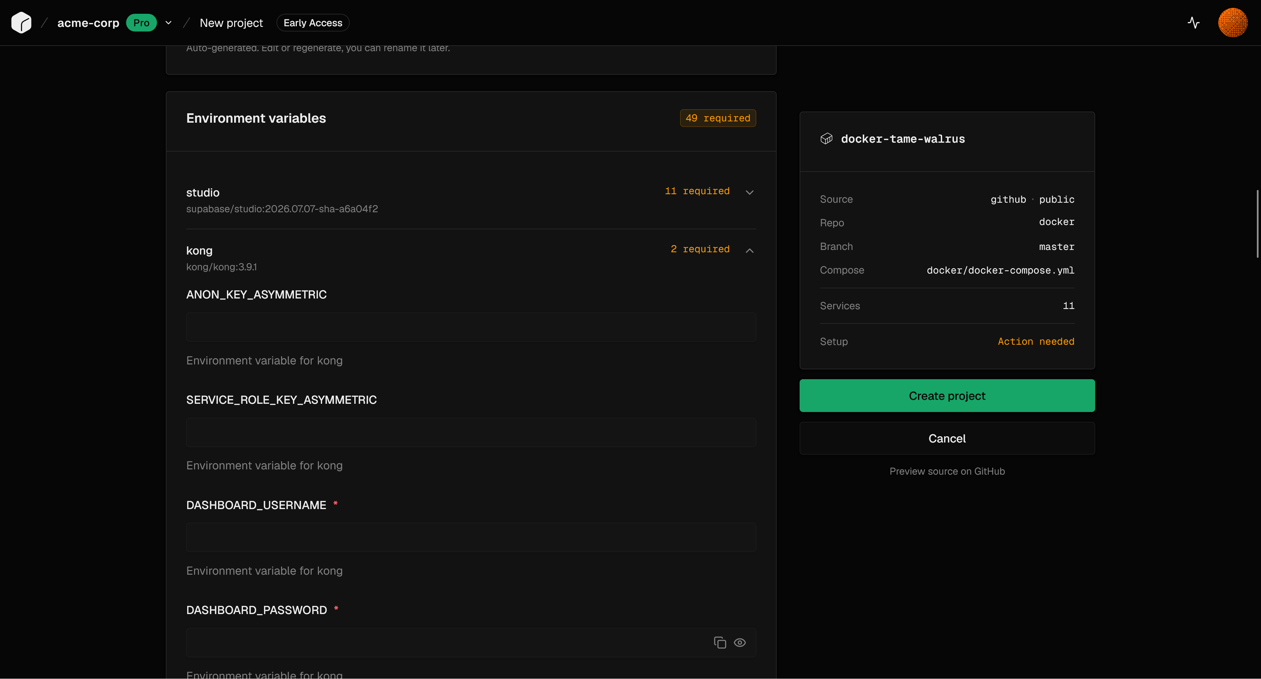The image size is (1261, 679).
Task: Click the Create project button
Action: pyautogui.click(x=947, y=396)
